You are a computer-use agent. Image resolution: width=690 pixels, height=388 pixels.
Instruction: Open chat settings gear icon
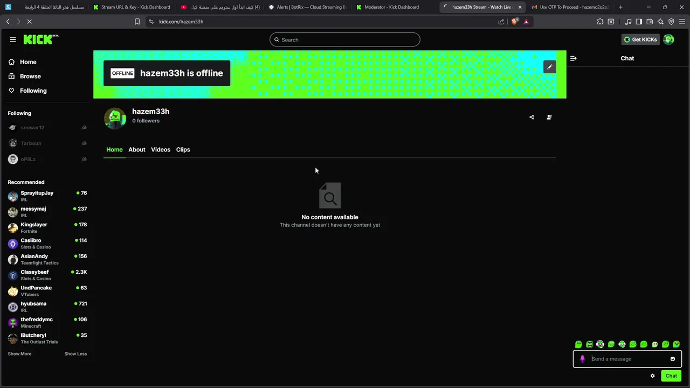click(652, 376)
